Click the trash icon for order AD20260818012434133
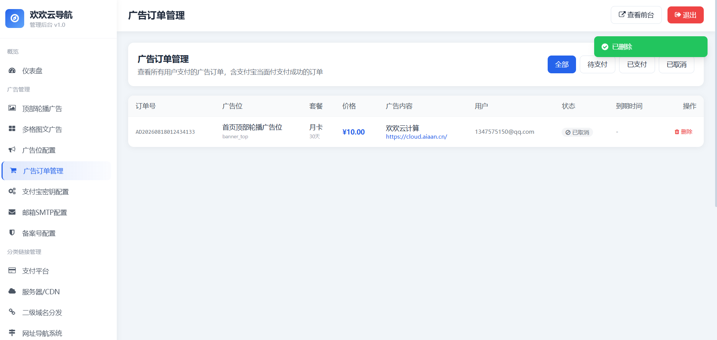Screen dimensions: 717x340 point(677,132)
